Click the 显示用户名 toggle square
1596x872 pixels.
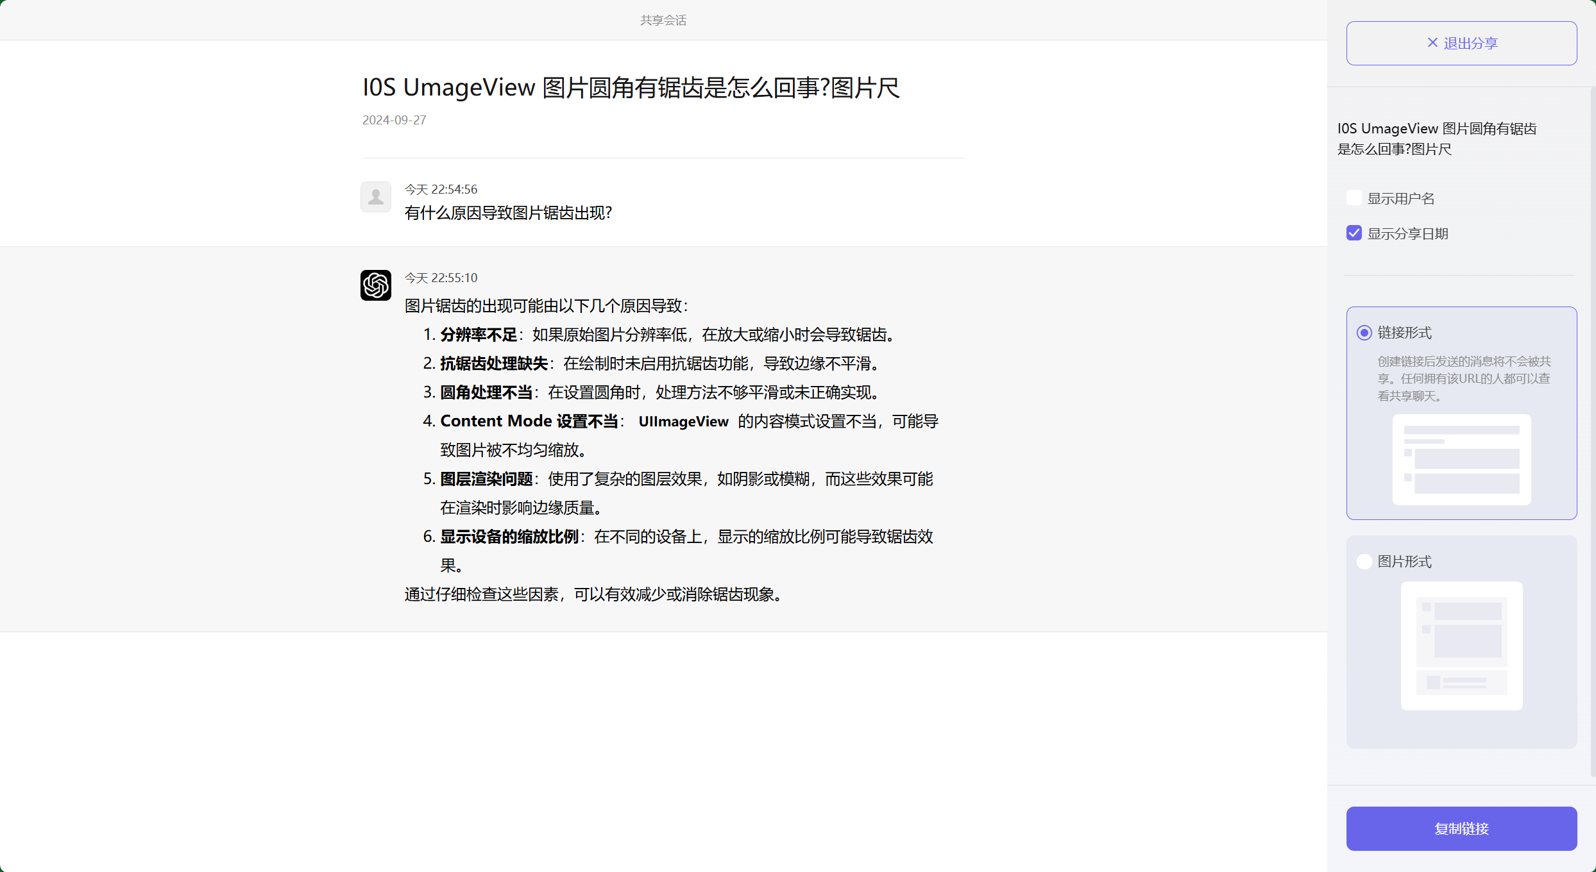[x=1354, y=197]
